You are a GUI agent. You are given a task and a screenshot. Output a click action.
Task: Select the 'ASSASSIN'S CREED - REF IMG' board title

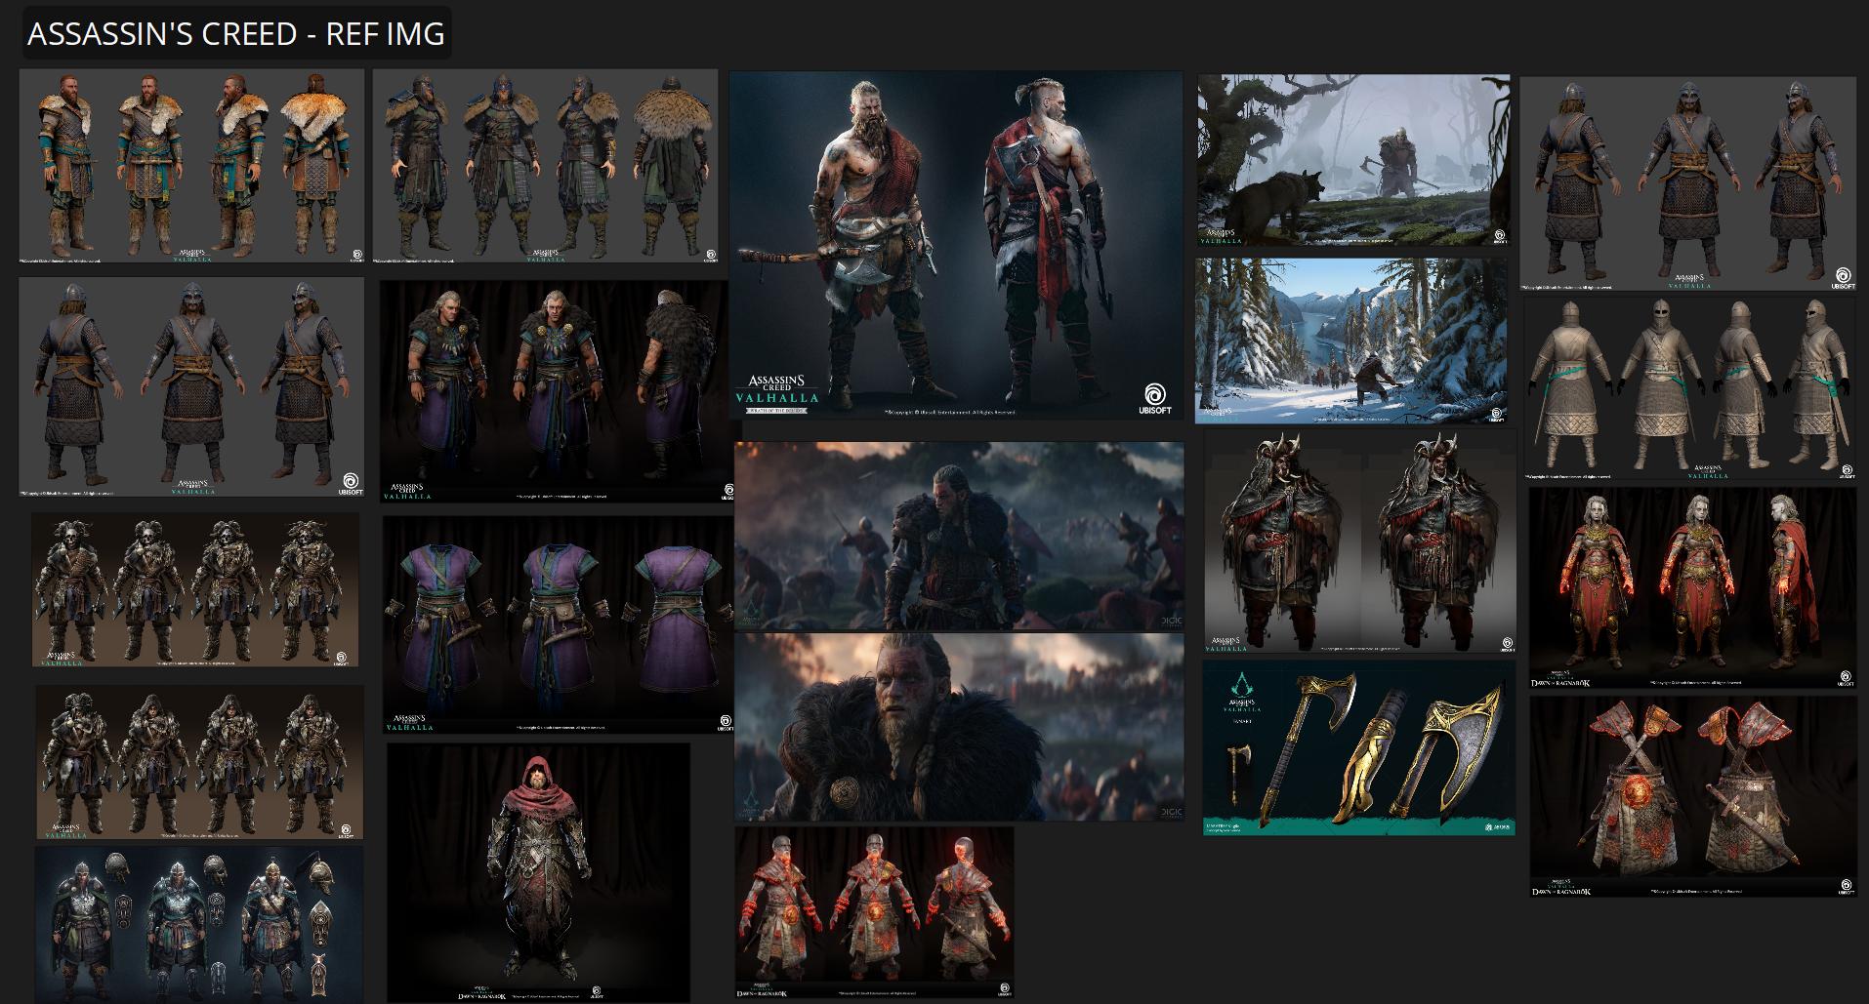[x=236, y=34]
